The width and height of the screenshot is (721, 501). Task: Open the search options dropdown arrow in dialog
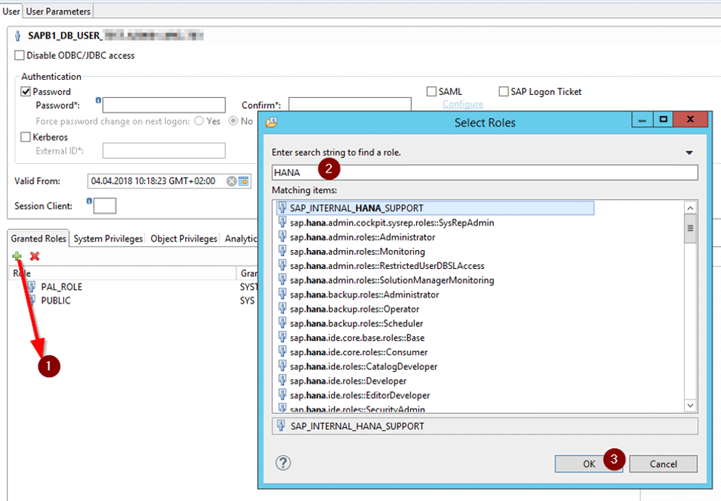[689, 152]
